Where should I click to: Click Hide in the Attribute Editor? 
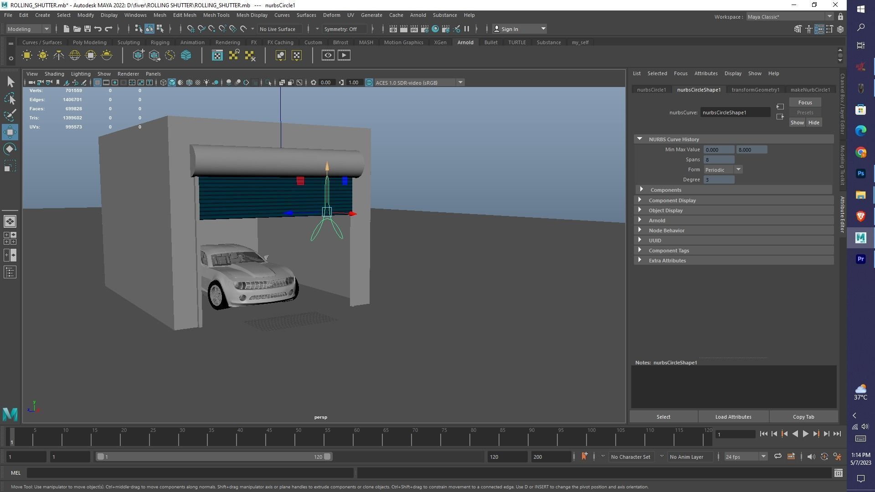tap(813, 122)
